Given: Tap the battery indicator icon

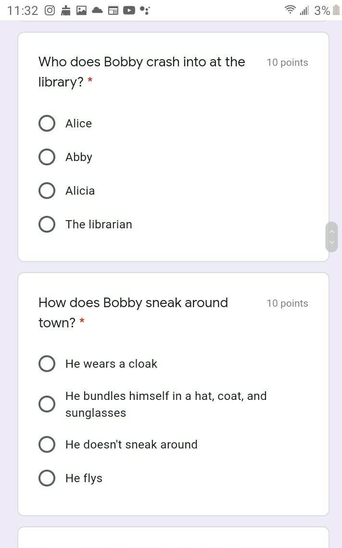Looking at the screenshot, I should (x=336, y=10).
